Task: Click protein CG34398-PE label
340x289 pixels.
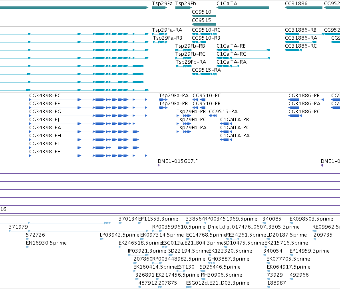Action: click(x=45, y=152)
